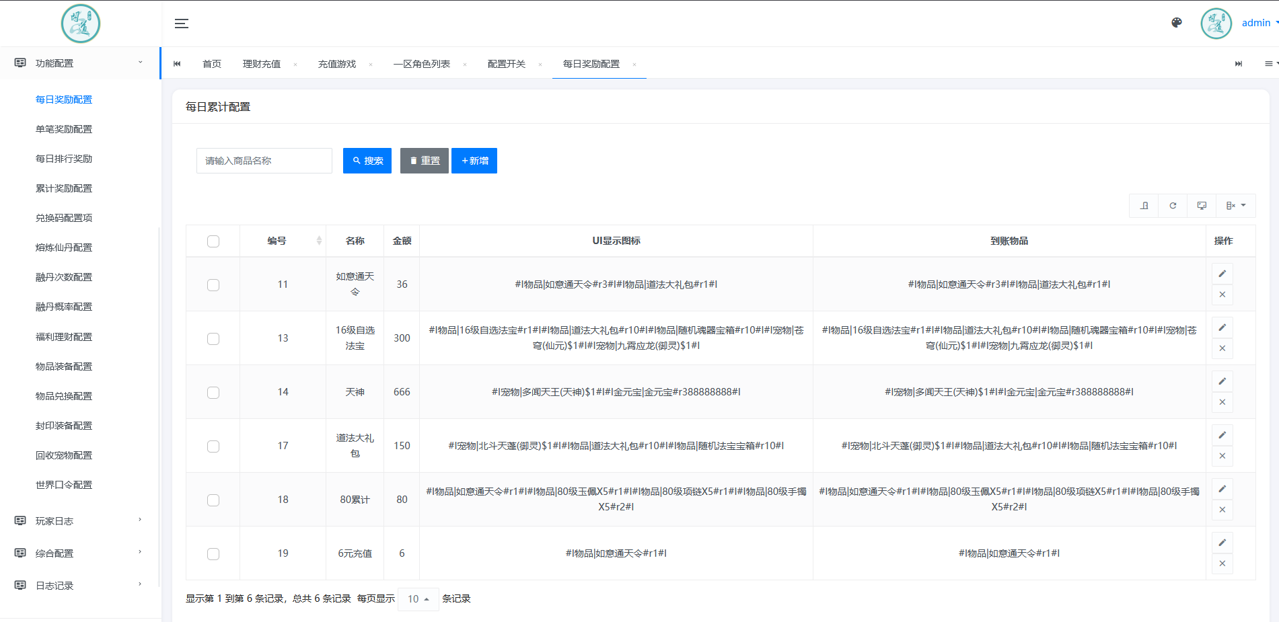Open the per-page records dropdown showing 10

[418, 598]
